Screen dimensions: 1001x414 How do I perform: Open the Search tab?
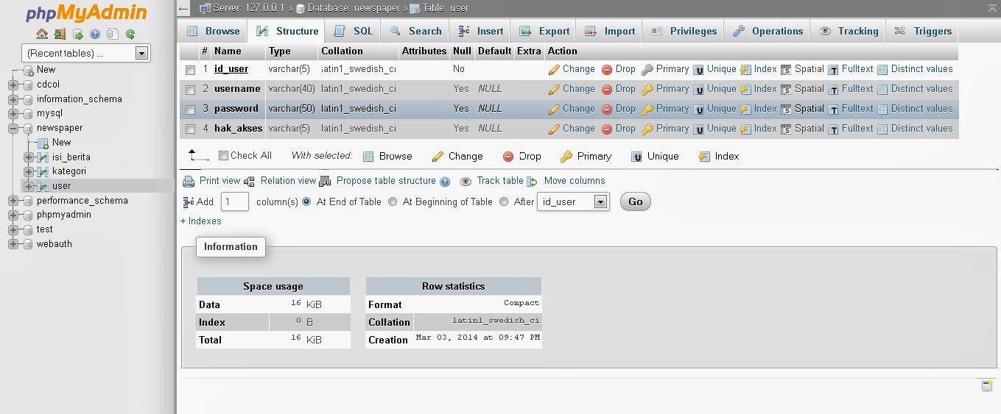point(415,31)
